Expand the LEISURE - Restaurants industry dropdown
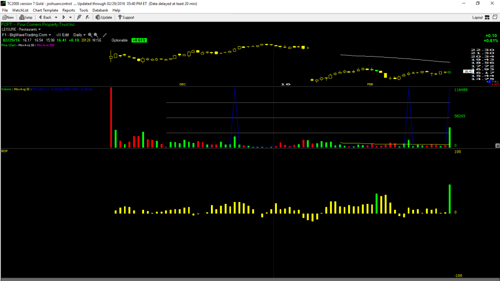 [21, 29]
